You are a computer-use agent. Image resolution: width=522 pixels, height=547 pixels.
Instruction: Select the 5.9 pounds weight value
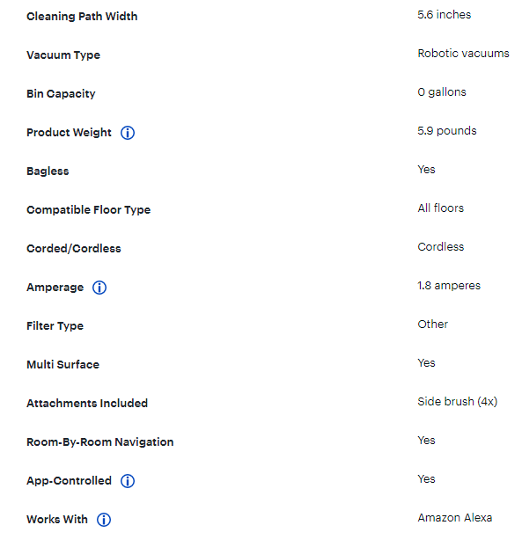tap(447, 131)
